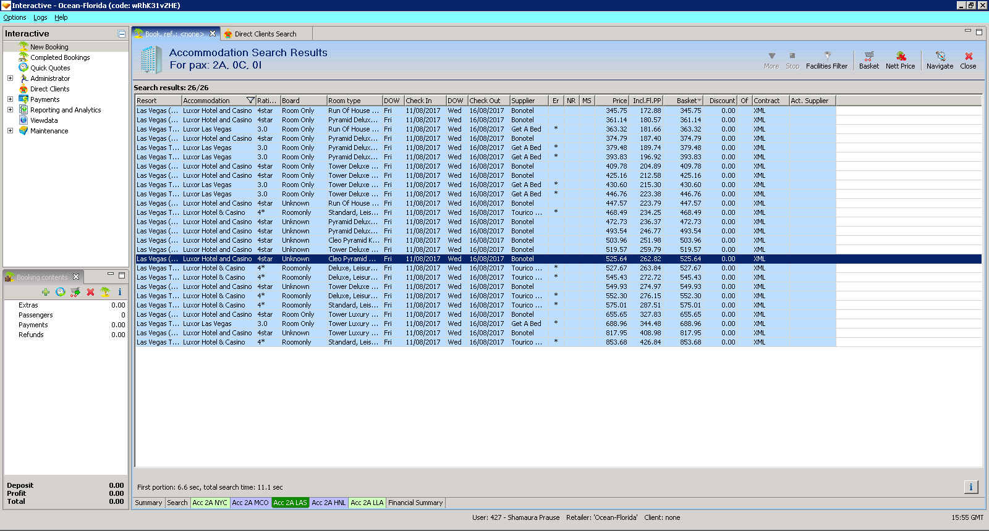The image size is (989, 531).
Task: Expand the Payments tree node
Action: tap(10, 99)
